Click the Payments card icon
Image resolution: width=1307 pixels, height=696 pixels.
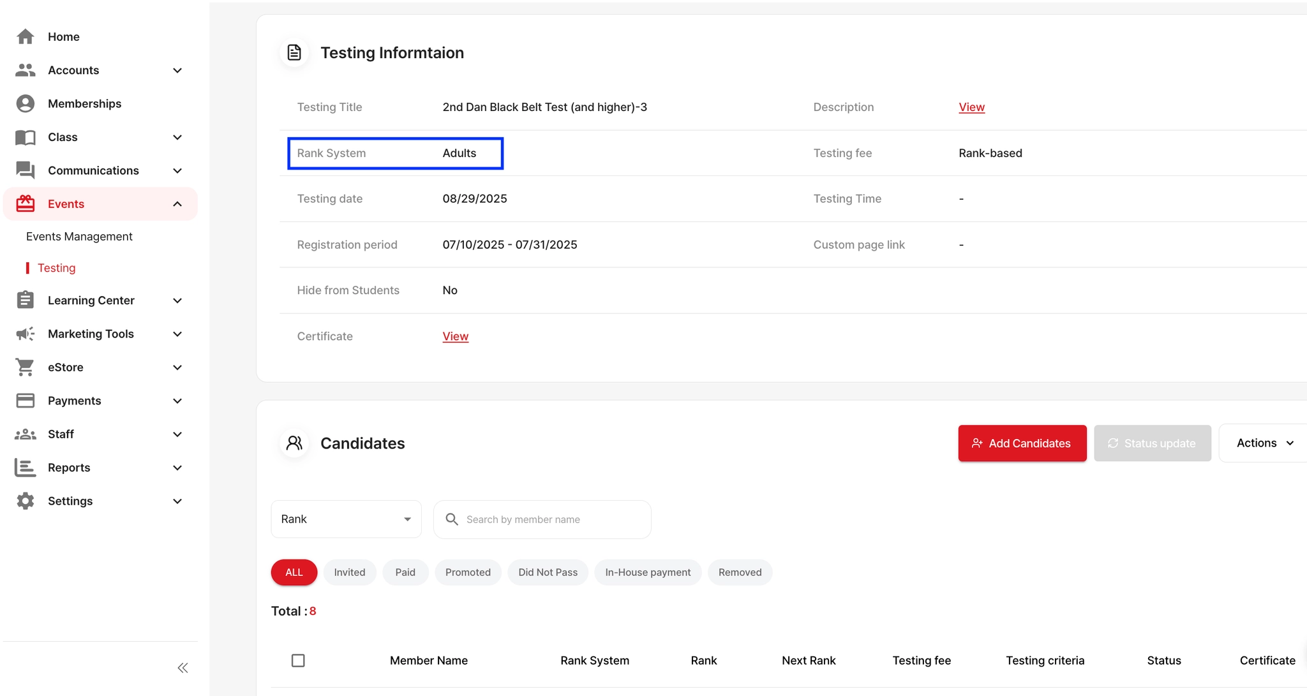pyautogui.click(x=26, y=401)
